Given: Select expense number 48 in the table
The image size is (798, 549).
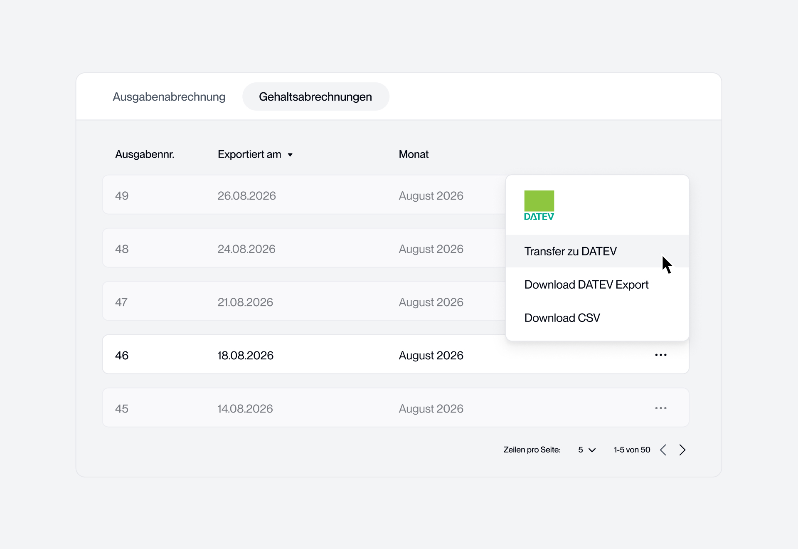Looking at the screenshot, I should (x=122, y=249).
